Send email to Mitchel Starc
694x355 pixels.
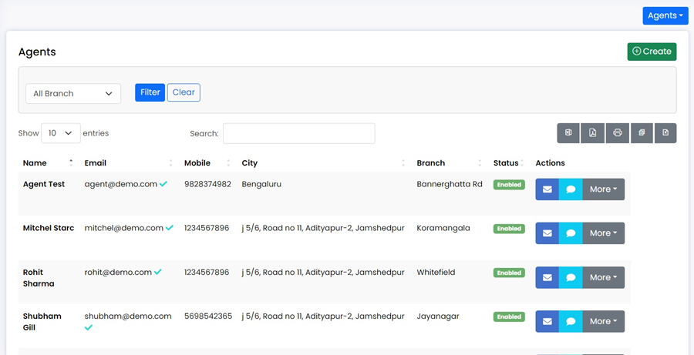tap(547, 233)
